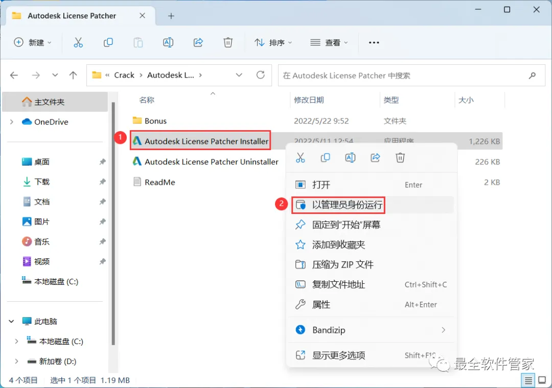The width and height of the screenshot is (552, 388).
Task: Select 打开 in the context menu
Action: click(x=371, y=185)
